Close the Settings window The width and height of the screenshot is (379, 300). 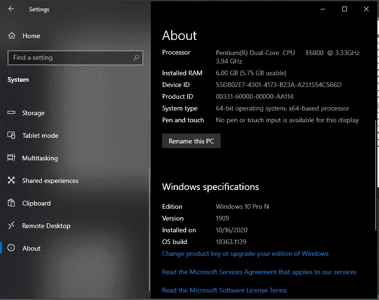(x=366, y=9)
